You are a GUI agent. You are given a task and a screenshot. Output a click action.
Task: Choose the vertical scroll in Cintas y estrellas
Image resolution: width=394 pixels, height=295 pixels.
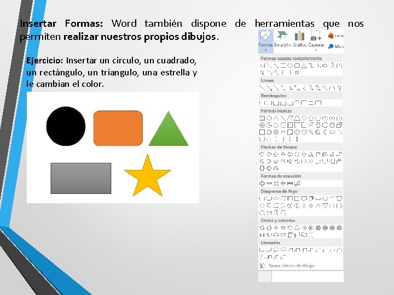290,235
